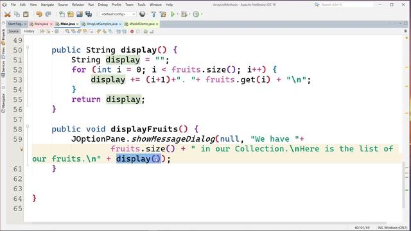Viewport: 411px width, 231px height.
Task: Click the Last Edit icon in editor toolbar
Action: pyautogui.click(x=42, y=31)
